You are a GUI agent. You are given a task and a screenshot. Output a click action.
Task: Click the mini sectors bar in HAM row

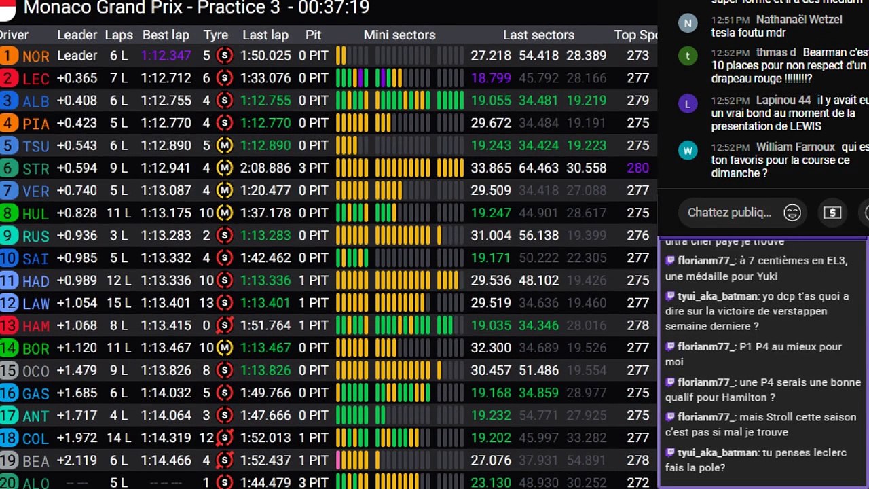click(400, 325)
